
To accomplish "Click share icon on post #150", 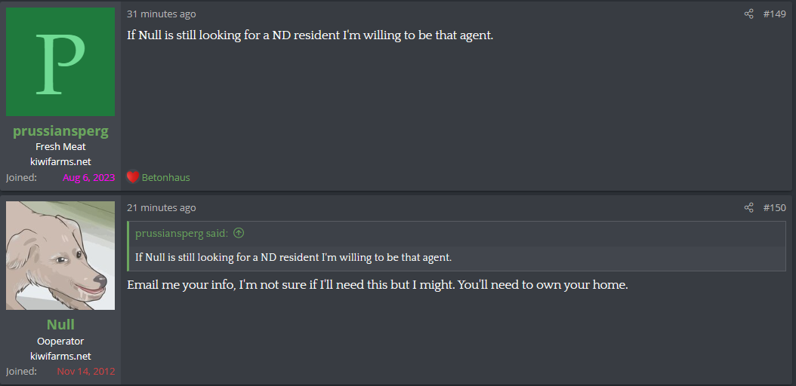I will click(x=748, y=207).
